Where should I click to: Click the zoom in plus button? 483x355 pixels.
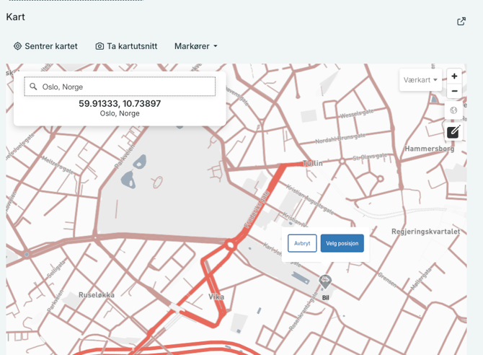(x=454, y=76)
